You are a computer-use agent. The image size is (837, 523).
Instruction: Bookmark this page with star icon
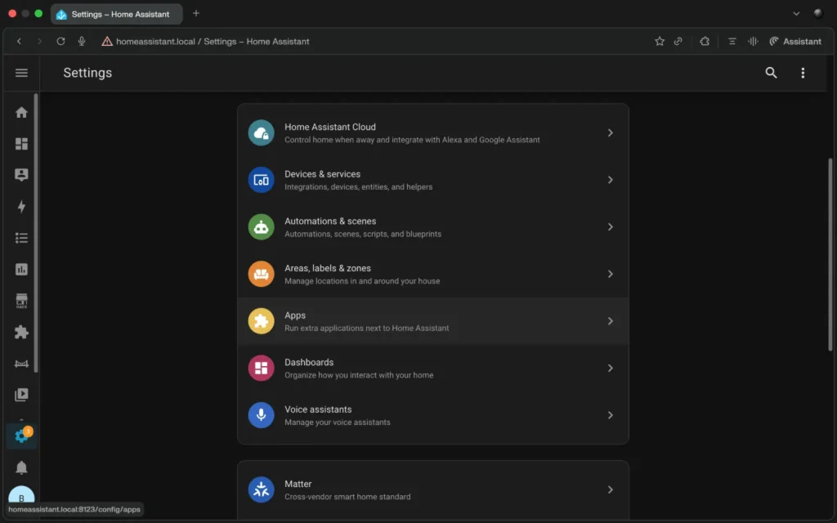[660, 41]
